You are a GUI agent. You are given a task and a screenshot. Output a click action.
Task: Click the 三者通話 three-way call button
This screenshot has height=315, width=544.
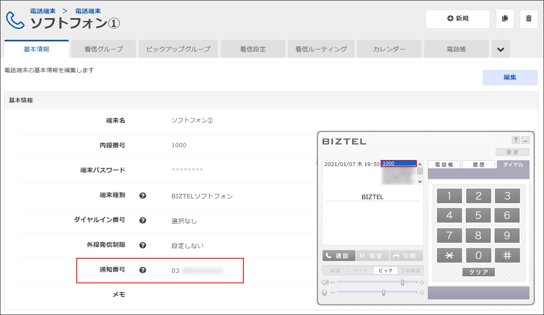tap(411, 270)
